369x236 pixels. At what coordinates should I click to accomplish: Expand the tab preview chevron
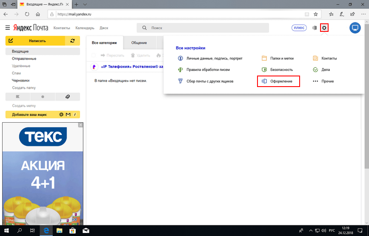[x=85, y=5]
